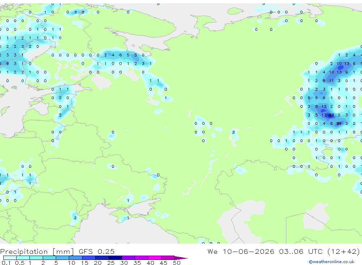Click the purple arrow tip above 50 mm
The image size is (362, 265).
(x=181, y=258)
